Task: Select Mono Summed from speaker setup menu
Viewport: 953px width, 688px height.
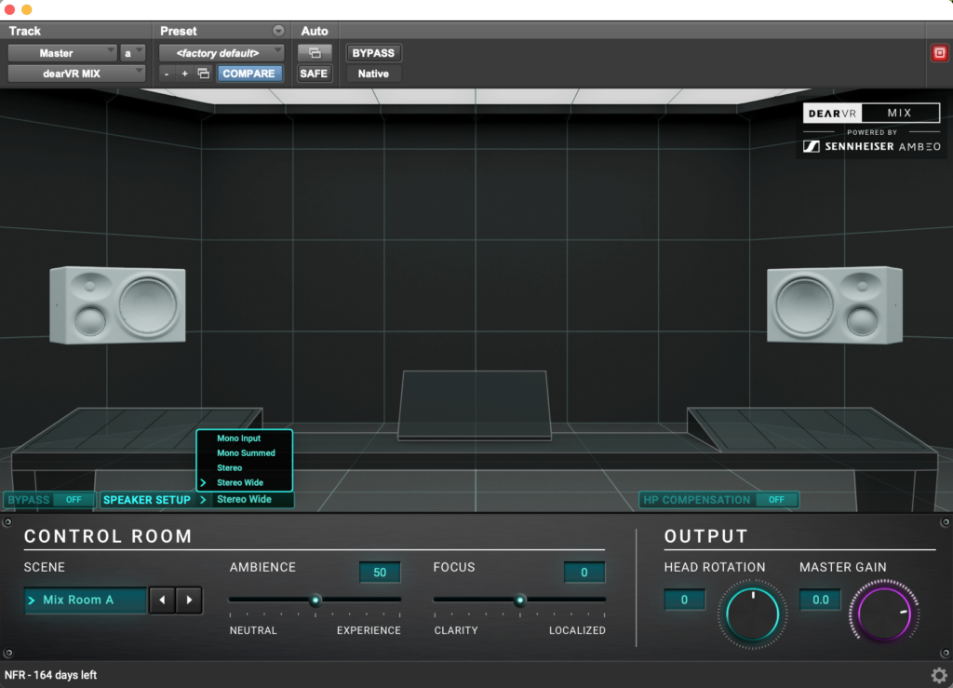Action: pos(246,453)
